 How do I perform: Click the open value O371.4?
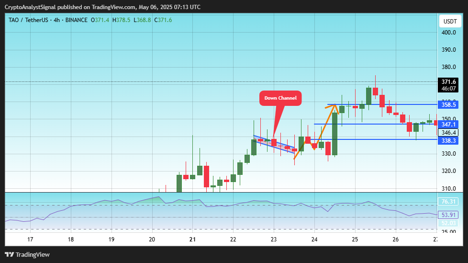coord(100,20)
